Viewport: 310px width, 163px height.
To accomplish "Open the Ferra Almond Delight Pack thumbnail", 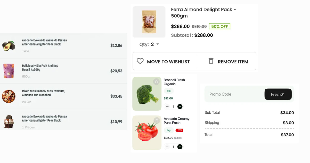I will point(149,22).
